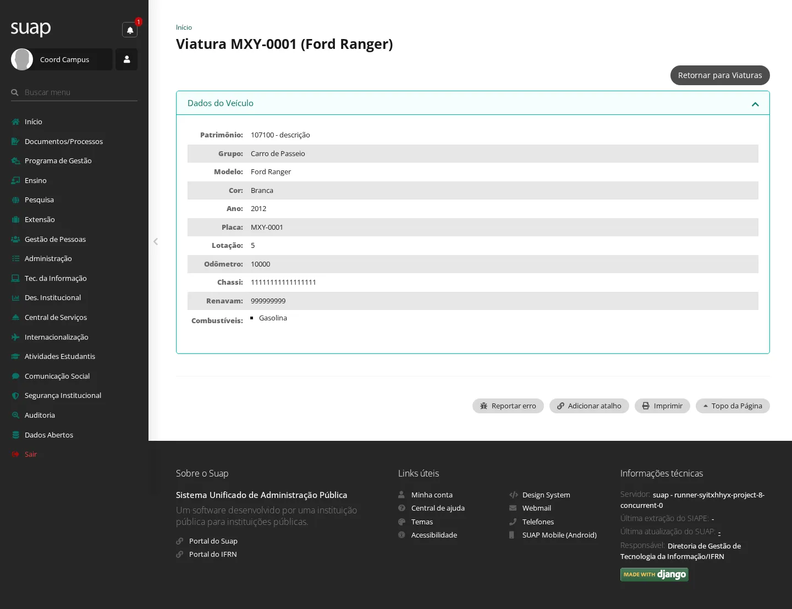Collapse the sidebar with the left arrow
This screenshot has height=609, width=792.
click(156, 241)
